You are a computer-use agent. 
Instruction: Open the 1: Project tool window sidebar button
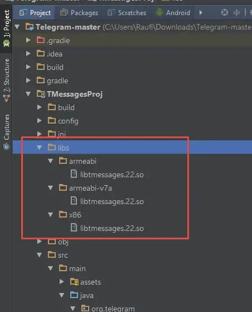[x=6, y=29]
